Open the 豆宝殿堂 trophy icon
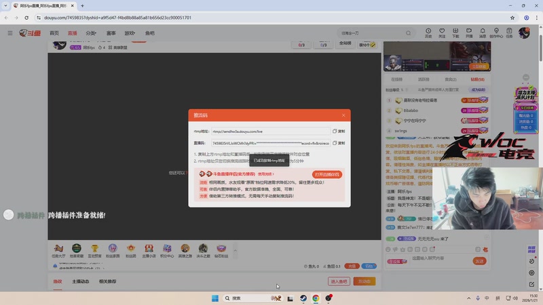 click(94, 251)
